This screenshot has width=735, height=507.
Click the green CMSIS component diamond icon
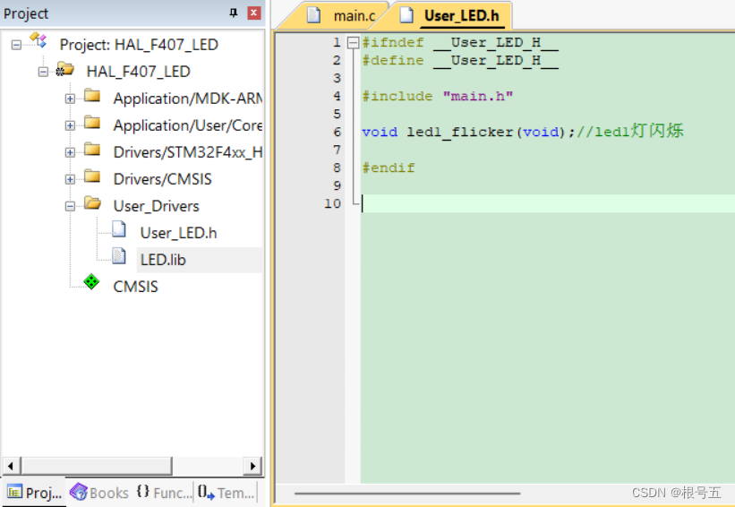tap(91, 282)
